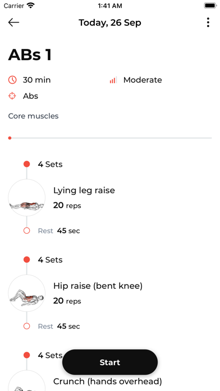Image resolution: width=220 pixels, height=391 pixels.
Task: Tap the Hip raise exercise thumbnail
Action: 27,293
